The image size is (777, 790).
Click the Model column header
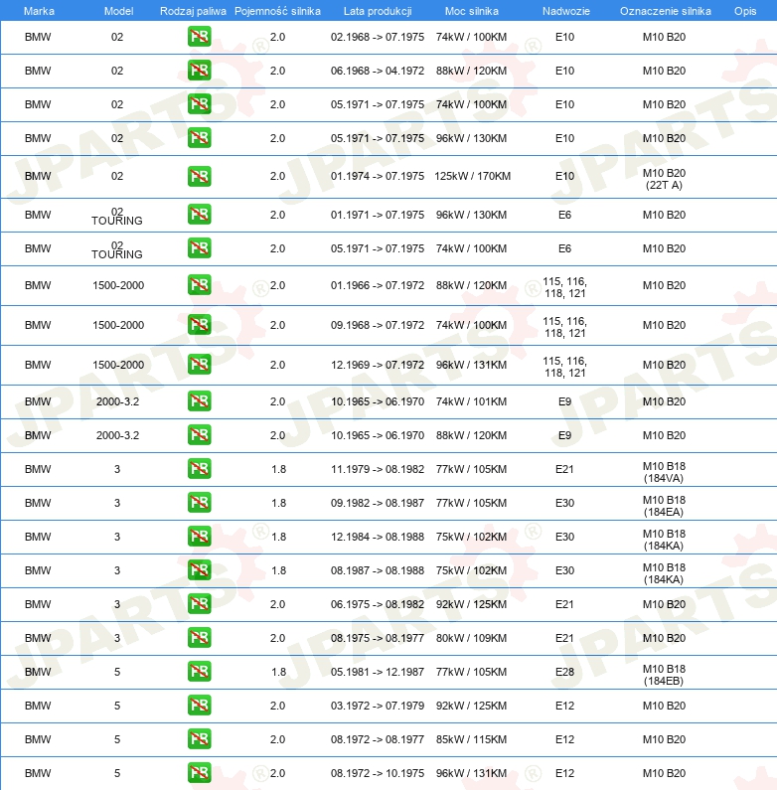(x=119, y=11)
